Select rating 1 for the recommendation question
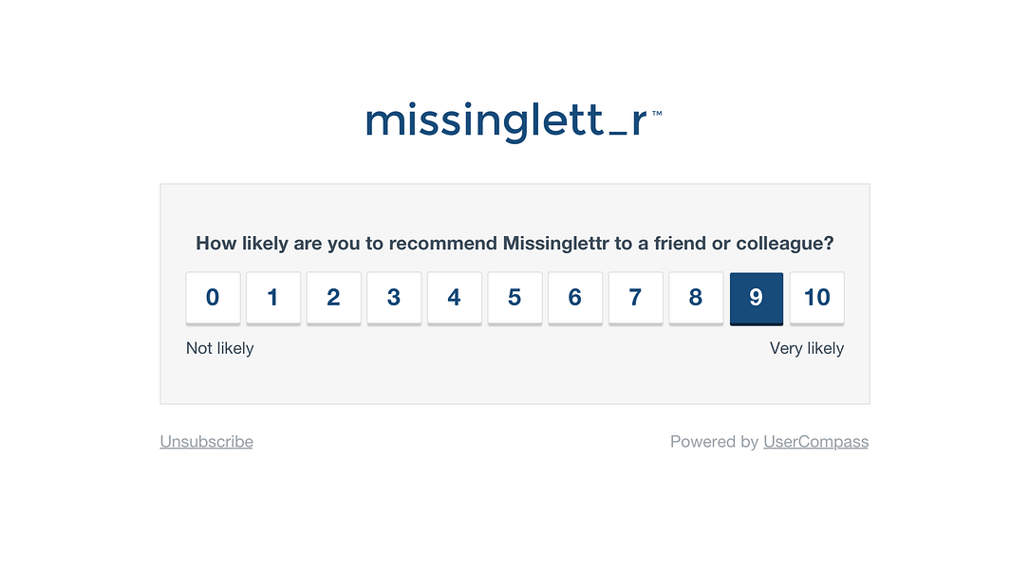 (273, 298)
